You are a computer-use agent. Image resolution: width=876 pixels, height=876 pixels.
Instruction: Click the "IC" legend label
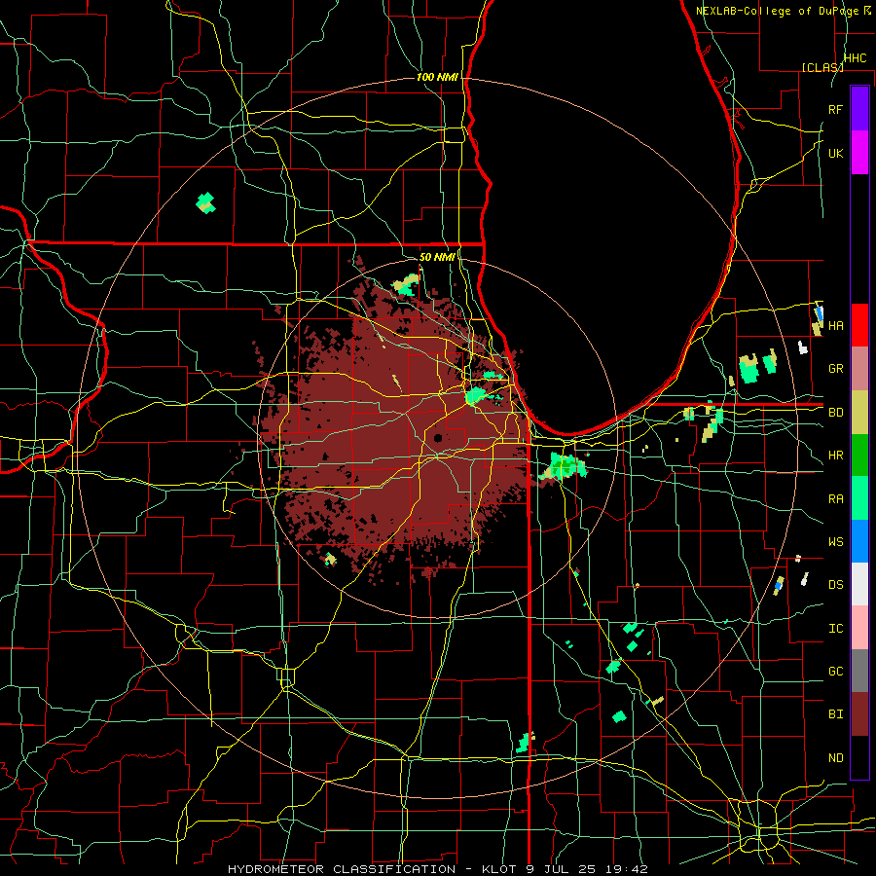pyautogui.click(x=835, y=629)
